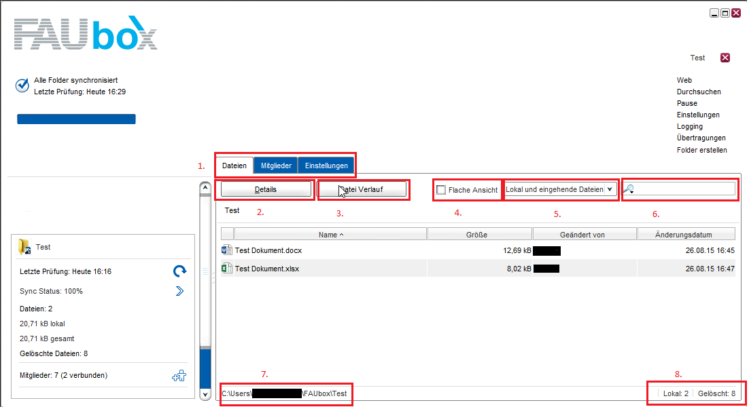Screen dimensions: 749x407
Task: Click the Details button
Action: (x=266, y=189)
